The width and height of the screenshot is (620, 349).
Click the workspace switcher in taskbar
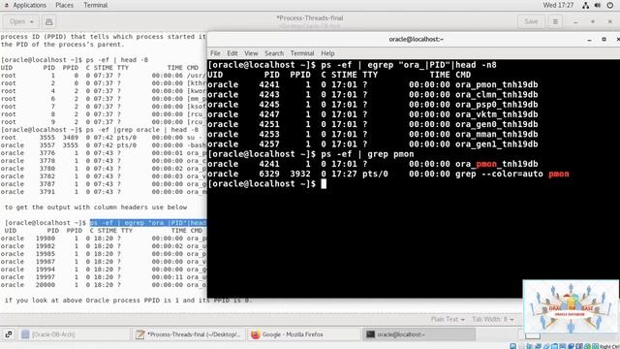point(533,336)
